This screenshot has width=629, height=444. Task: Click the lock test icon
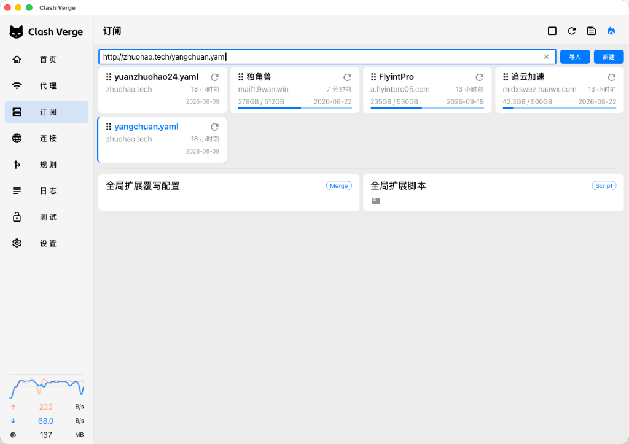tap(17, 217)
